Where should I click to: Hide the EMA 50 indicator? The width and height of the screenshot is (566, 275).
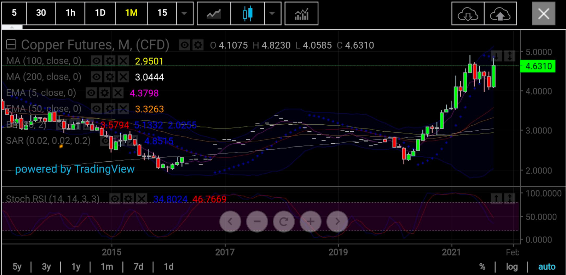click(x=97, y=109)
